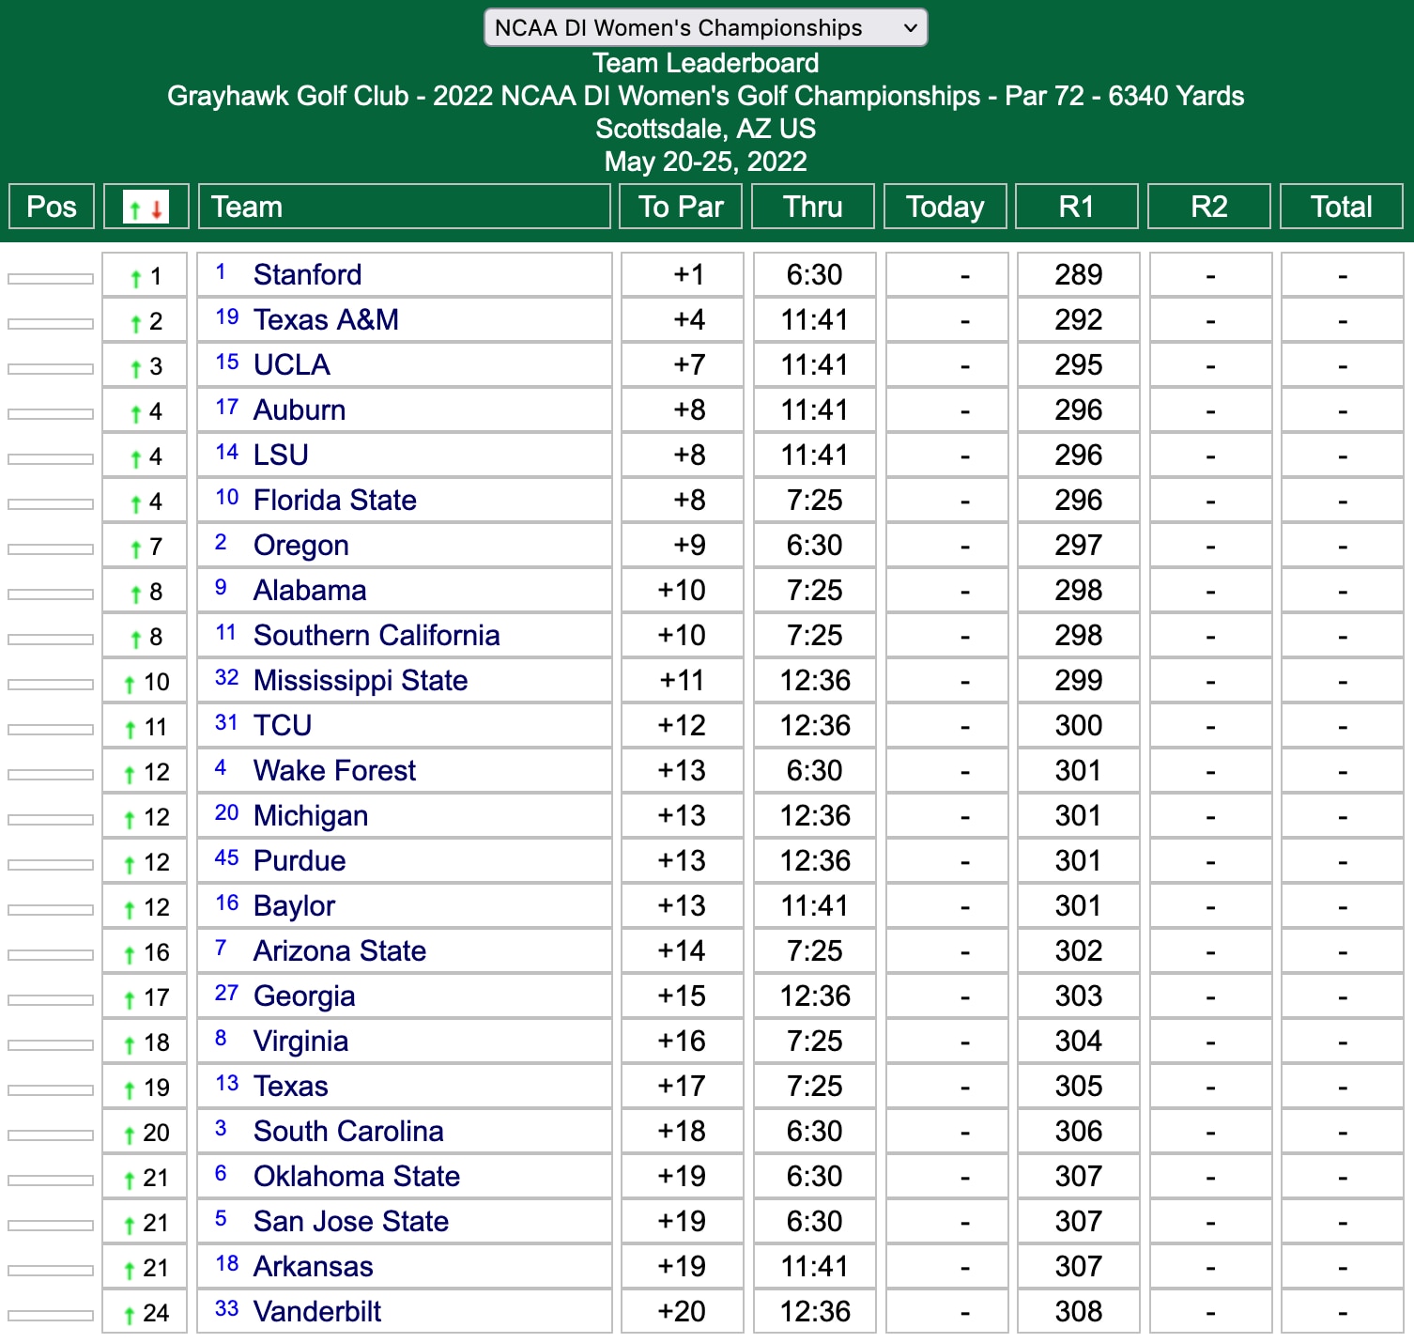Click the green arrow next to Texas A&M
The width and height of the screenshot is (1414, 1343).
tap(136, 323)
